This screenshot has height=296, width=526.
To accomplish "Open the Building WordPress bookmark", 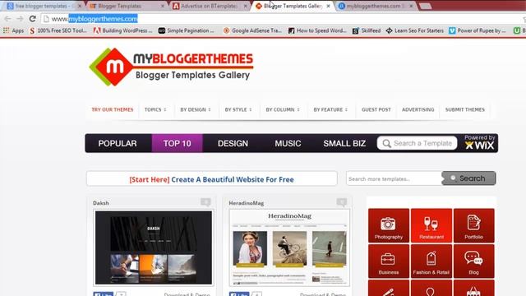I will pos(122,30).
